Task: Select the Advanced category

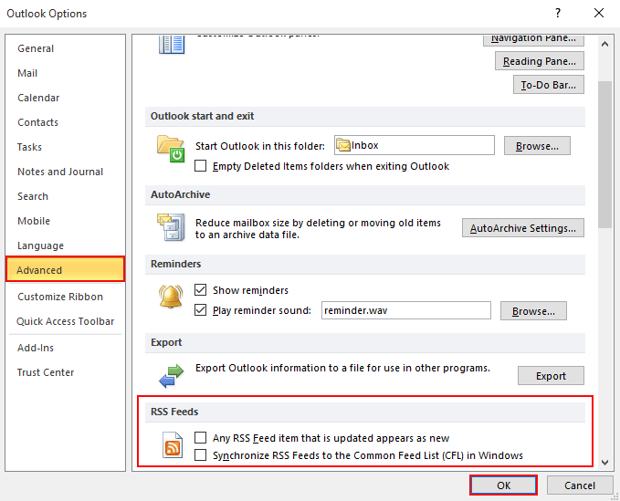Action: (65, 269)
